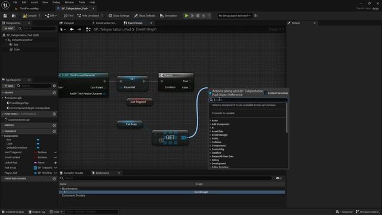
Task: Switch to Compiler Results tab
Action: 72,173
